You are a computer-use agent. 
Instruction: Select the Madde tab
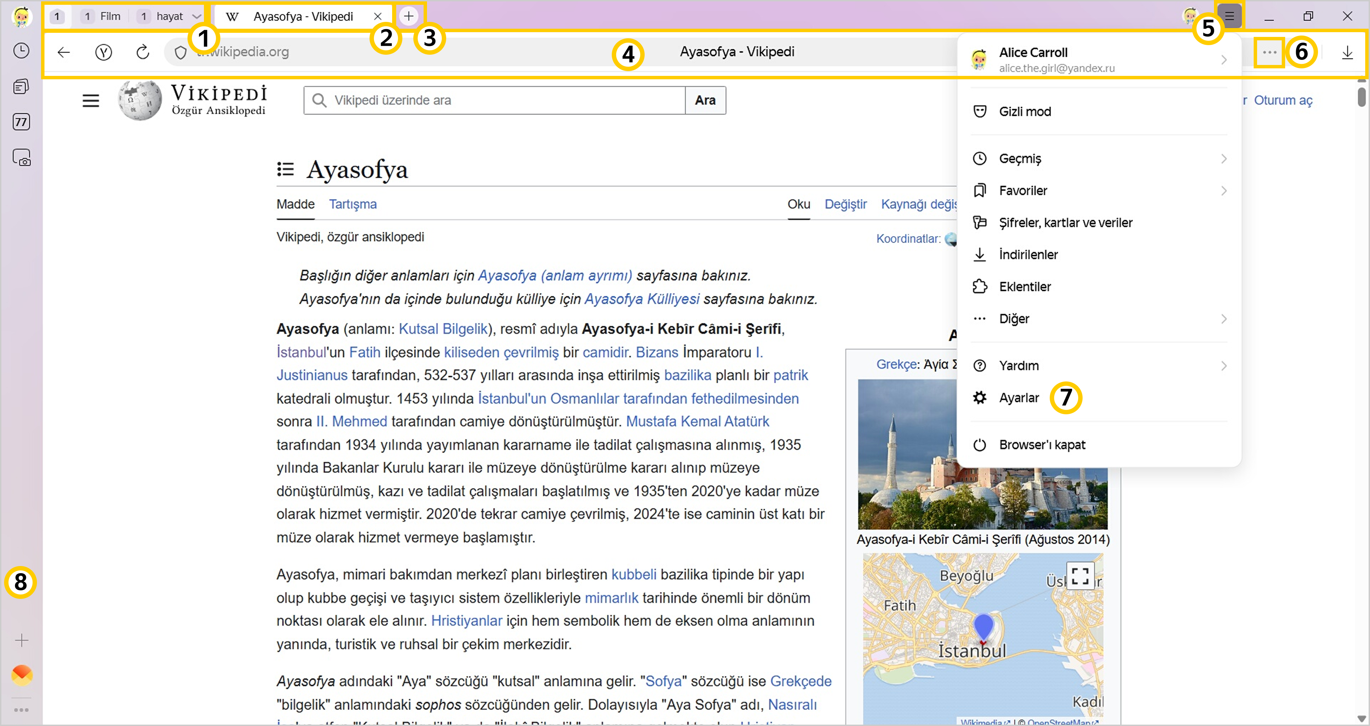296,204
